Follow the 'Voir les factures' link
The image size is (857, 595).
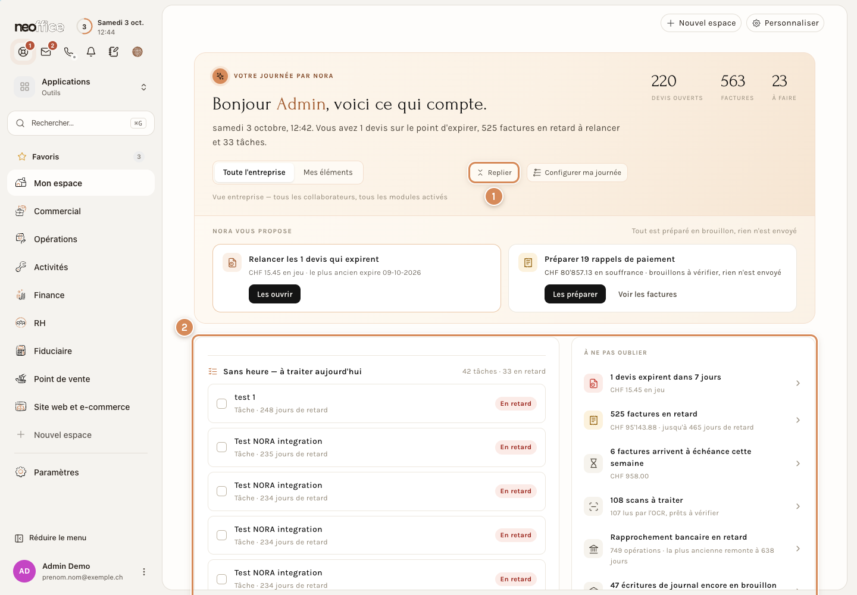648,295
